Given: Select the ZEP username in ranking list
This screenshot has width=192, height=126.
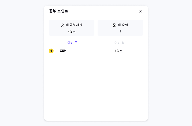Looking at the screenshot, I should pos(63,51).
